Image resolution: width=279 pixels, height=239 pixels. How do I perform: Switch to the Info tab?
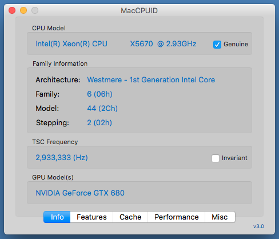pos(57,217)
